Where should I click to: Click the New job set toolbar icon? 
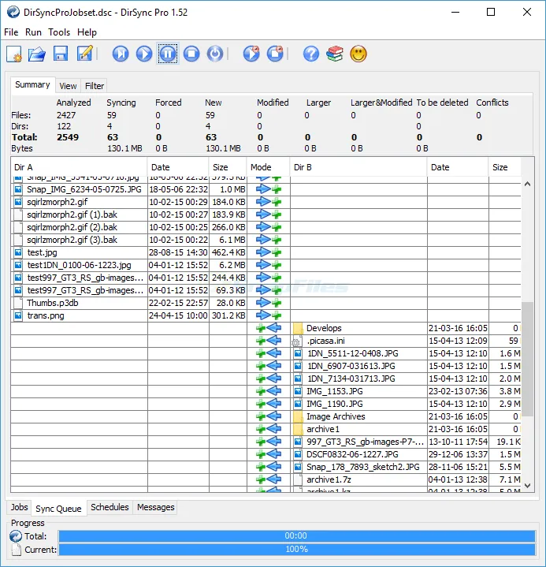coord(14,54)
